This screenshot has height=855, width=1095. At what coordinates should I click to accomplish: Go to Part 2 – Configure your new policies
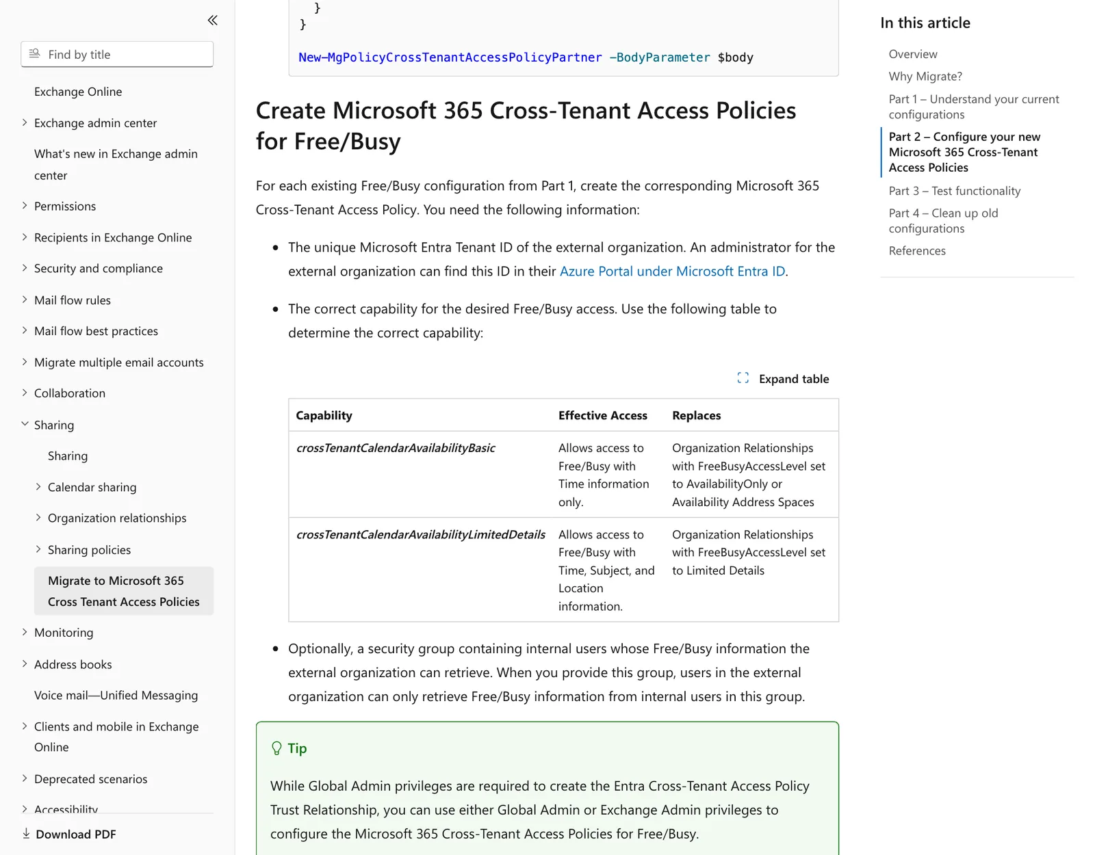point(964,152)
